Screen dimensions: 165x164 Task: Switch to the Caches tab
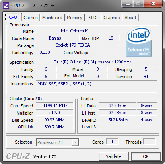coord(31,18)
